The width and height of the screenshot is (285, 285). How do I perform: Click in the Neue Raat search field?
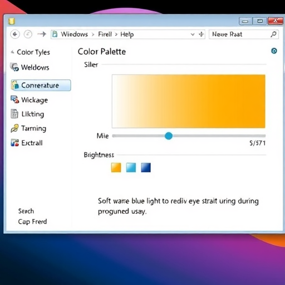(x=244, y=35)
